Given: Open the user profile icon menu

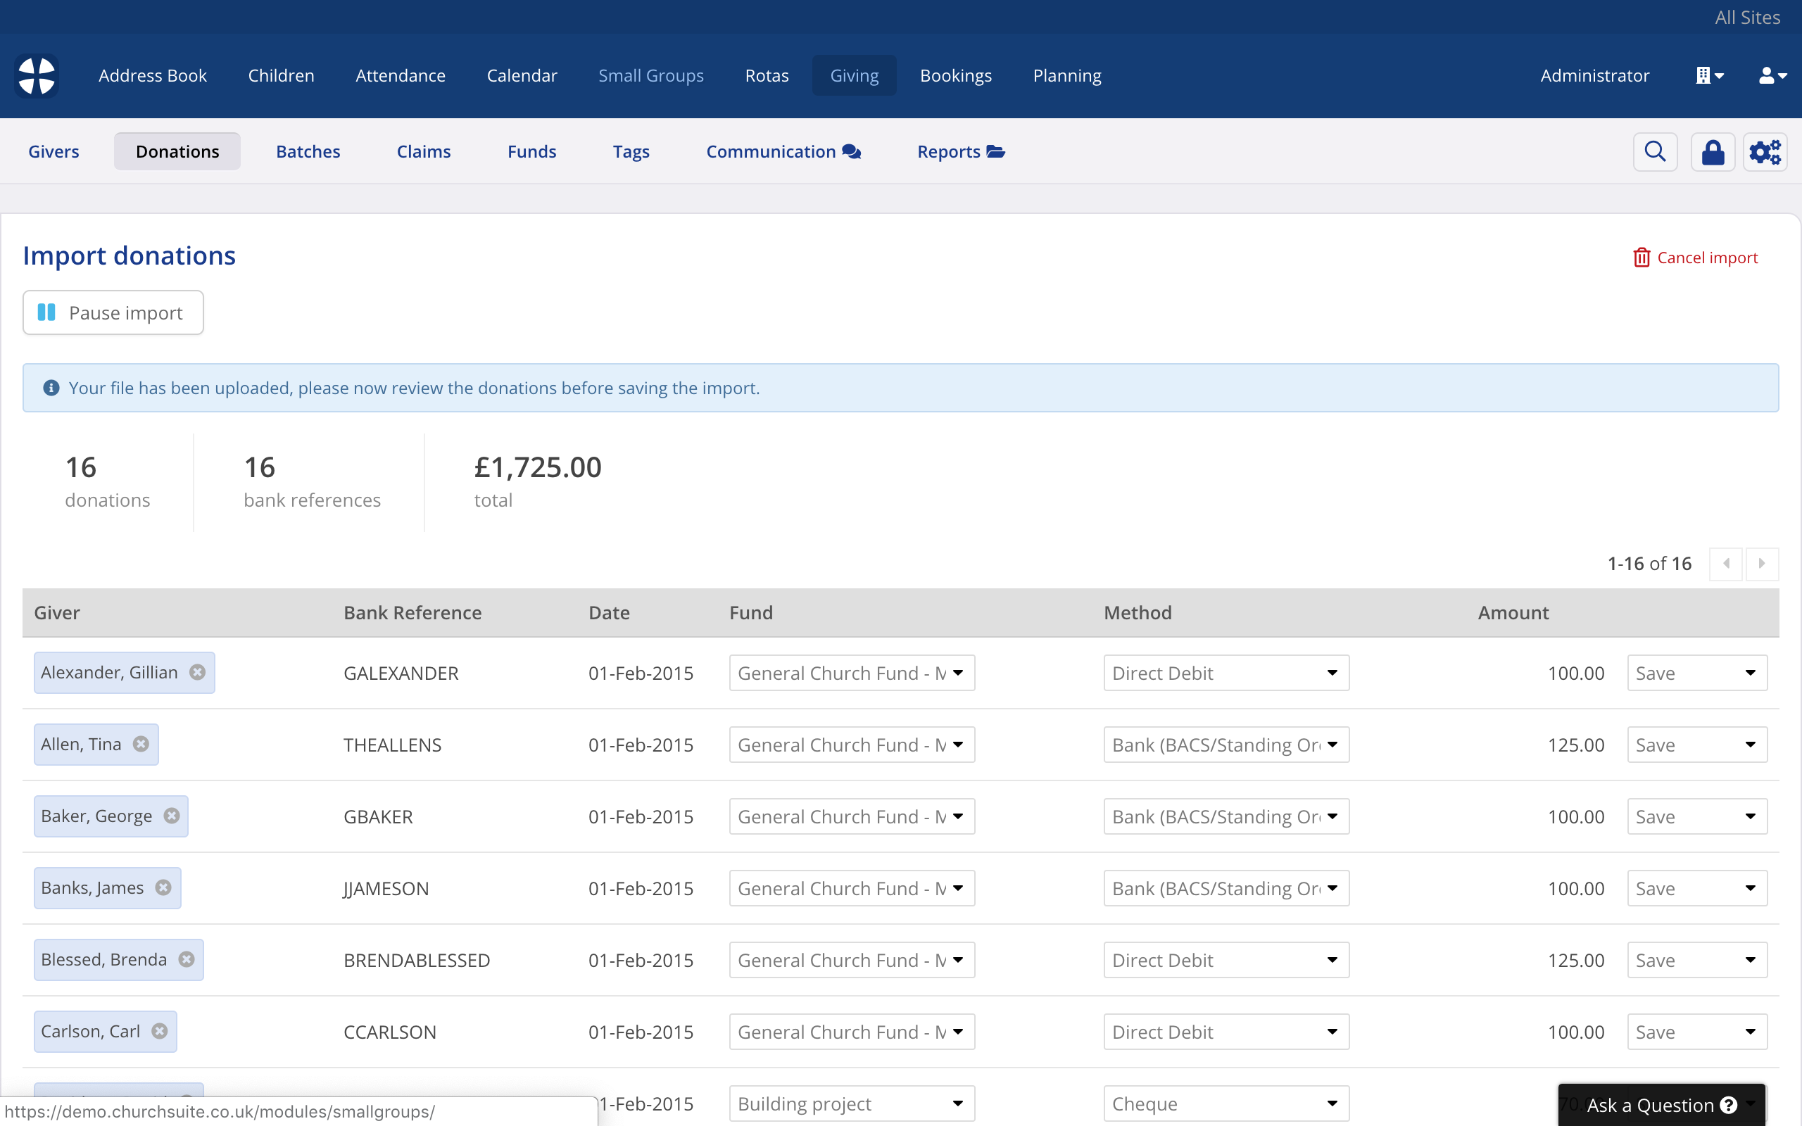Looking at the screenshot, I should (x=1772, y=76).
